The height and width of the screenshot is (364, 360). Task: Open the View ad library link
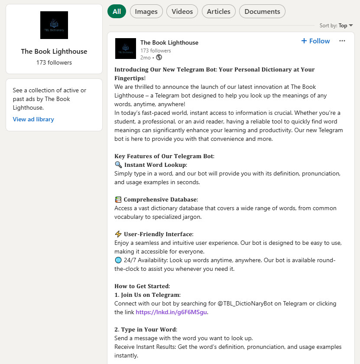coord(33,119)
